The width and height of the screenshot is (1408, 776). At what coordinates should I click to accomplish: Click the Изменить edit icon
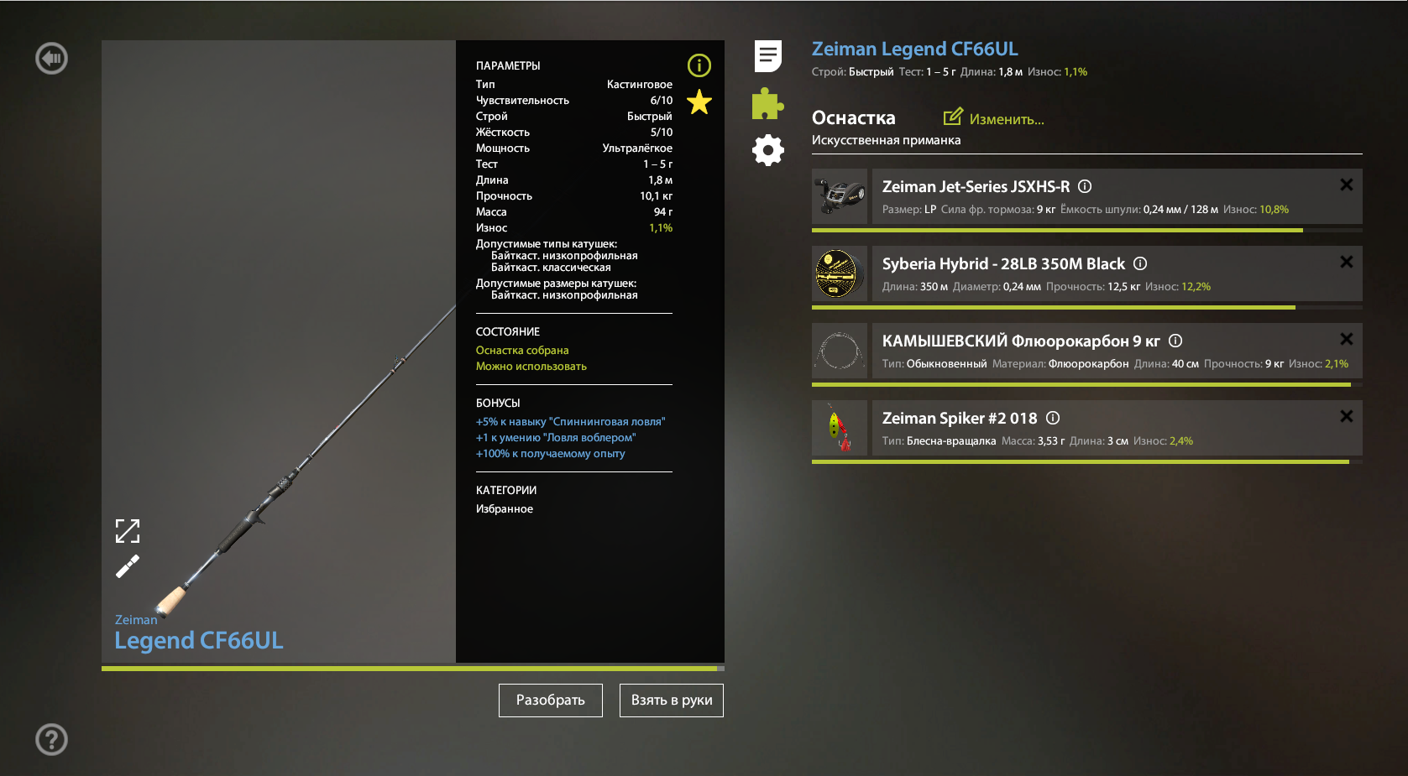953,117
